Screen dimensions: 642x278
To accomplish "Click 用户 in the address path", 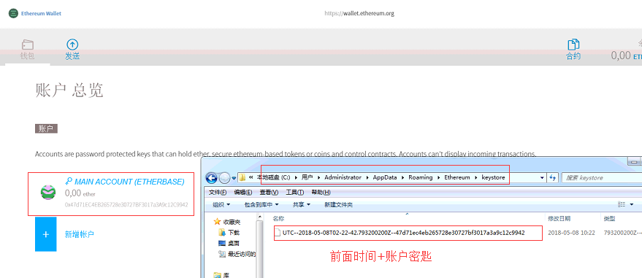I will (x=307, y=177).
